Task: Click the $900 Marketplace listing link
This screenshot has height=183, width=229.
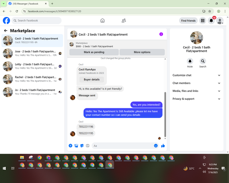Action: [x=94, y=46]
